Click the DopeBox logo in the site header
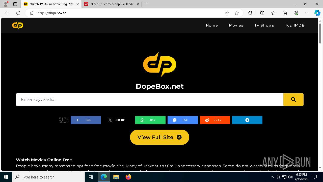 pos(18,25)
